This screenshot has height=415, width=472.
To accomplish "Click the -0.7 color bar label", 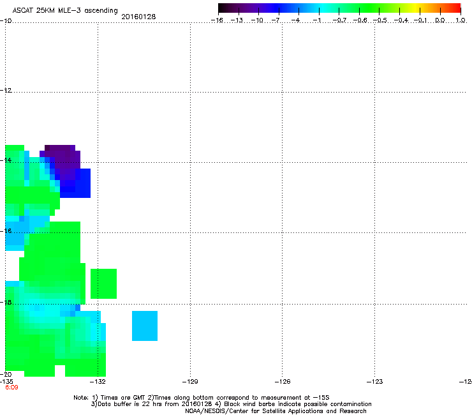I will click(339, 20).
